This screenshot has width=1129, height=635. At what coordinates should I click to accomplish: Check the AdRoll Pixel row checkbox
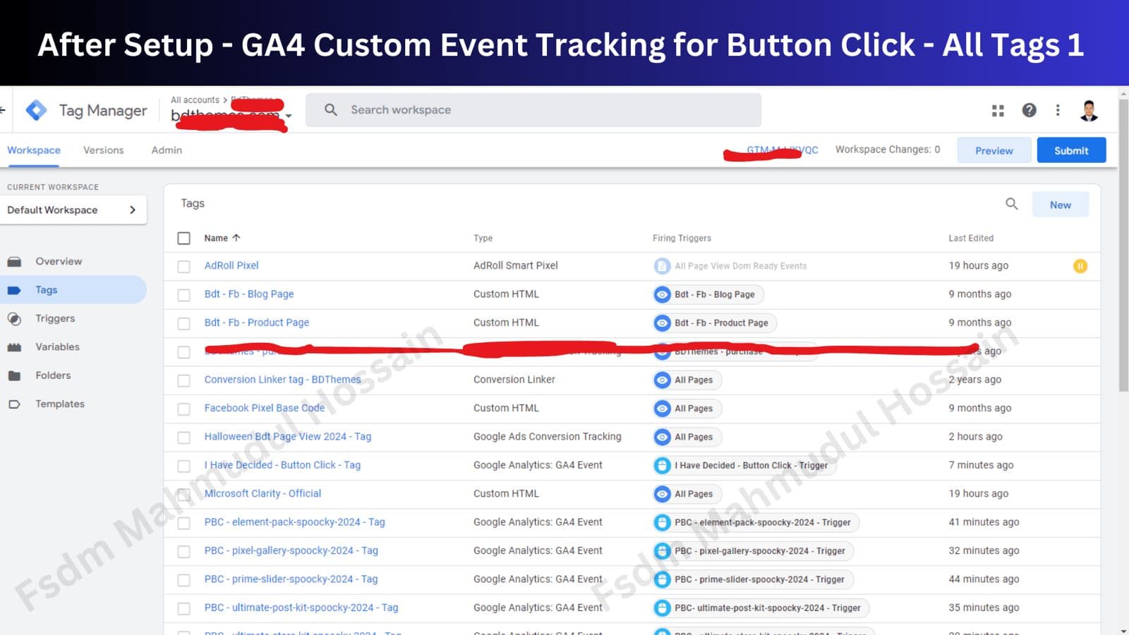point(184,267)
